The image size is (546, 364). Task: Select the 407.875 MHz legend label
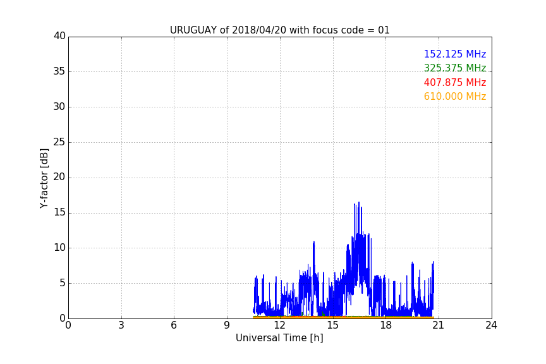click(x=455, y=82)
